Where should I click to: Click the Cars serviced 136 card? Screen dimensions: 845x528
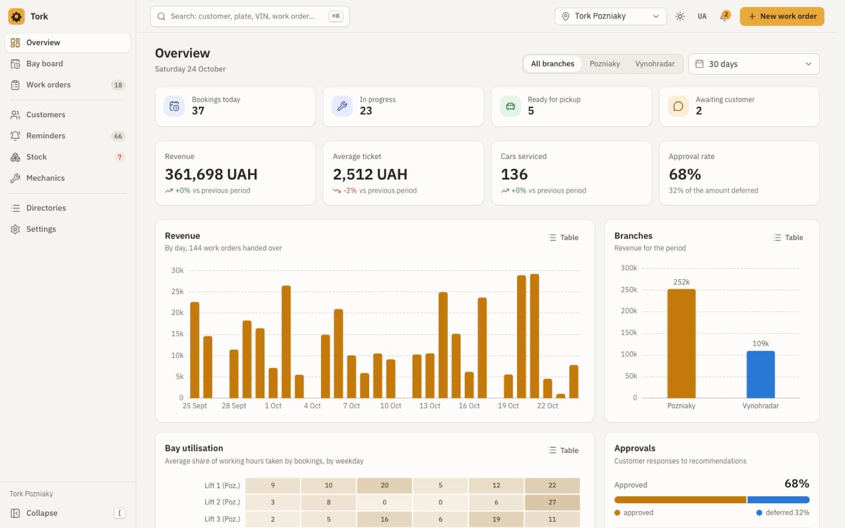(571, 173)
